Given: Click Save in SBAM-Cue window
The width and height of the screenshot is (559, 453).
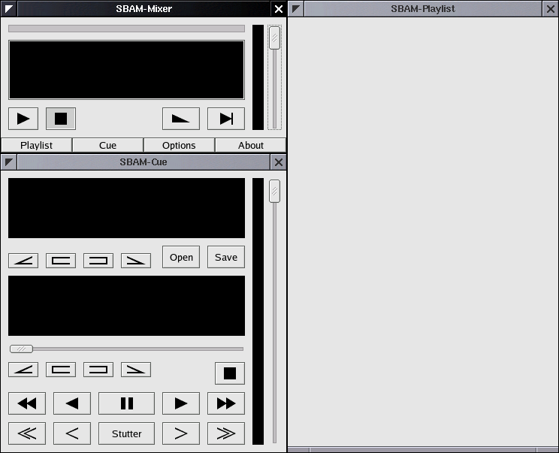Looking at the screenshot, I should pyautogui.click(x=226, y=257).
